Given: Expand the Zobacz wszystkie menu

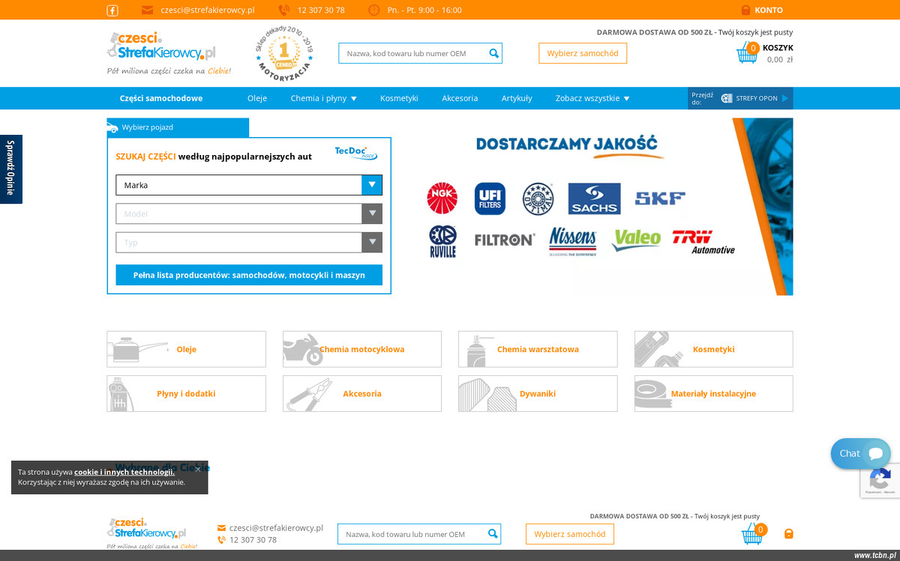Looking at the screenshot, I should pos(592,98).
